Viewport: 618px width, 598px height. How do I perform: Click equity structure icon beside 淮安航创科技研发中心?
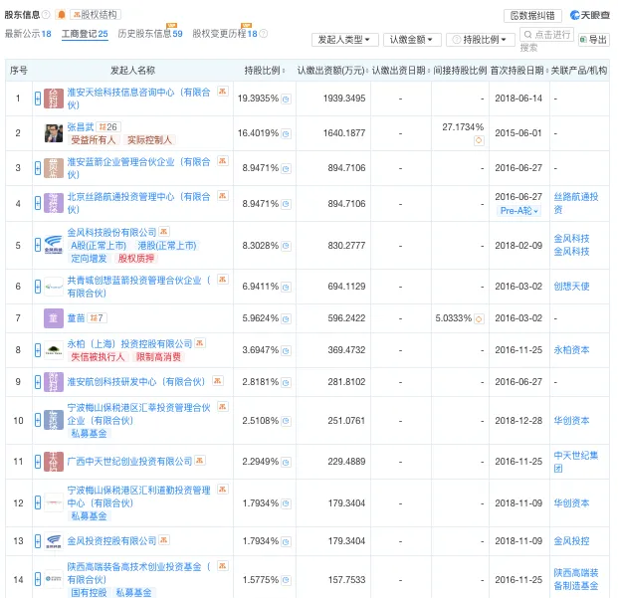[218, 380]
